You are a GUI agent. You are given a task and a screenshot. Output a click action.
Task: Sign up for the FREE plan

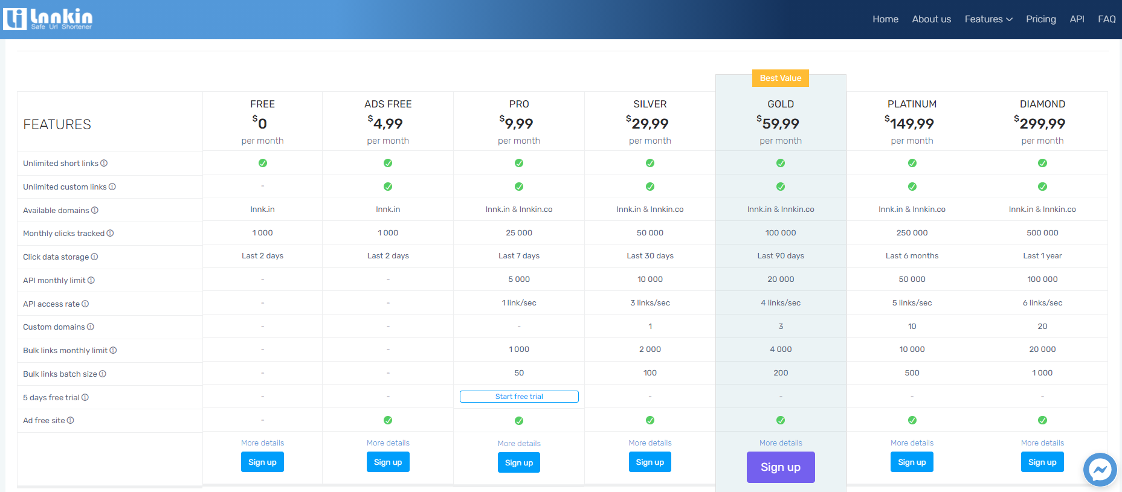(x=262, y=462)
